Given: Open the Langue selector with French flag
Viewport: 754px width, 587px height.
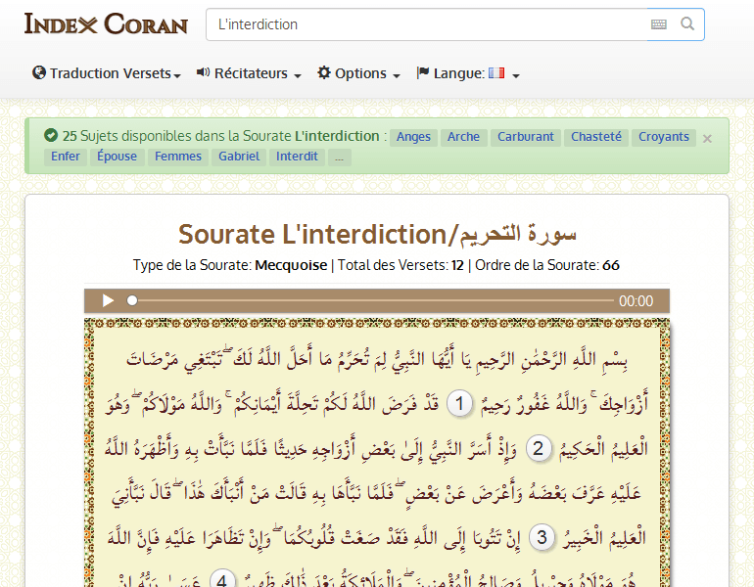Looking at the screenshot, I should pos(467,73).
